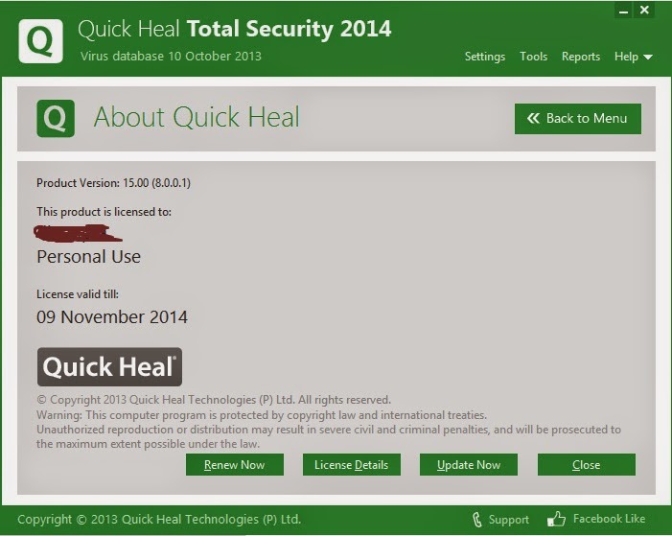Screen dimensions: 672x536
Task: Open the Settings menu
Action: coord(485,57)
